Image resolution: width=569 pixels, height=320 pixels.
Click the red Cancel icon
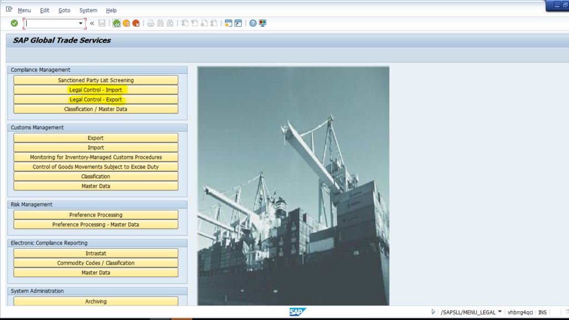click(x=136, y=23)
